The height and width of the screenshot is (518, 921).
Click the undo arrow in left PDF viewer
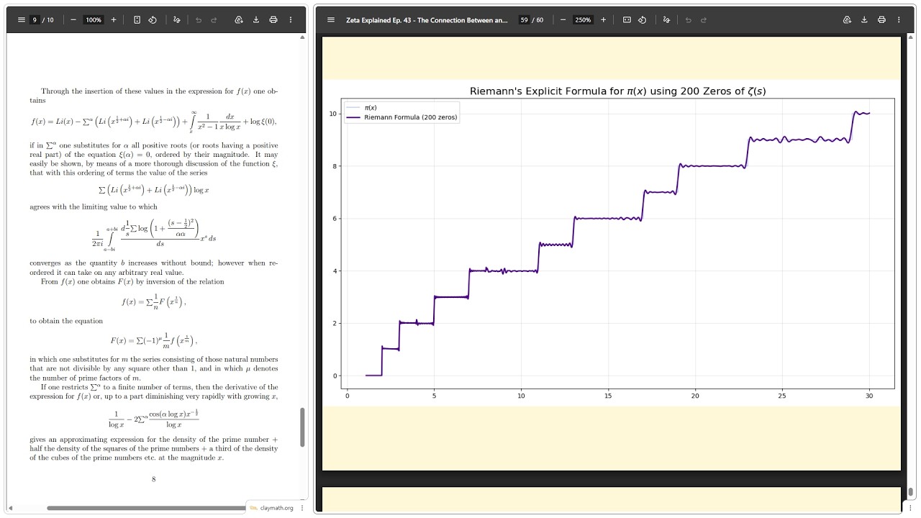199,19
